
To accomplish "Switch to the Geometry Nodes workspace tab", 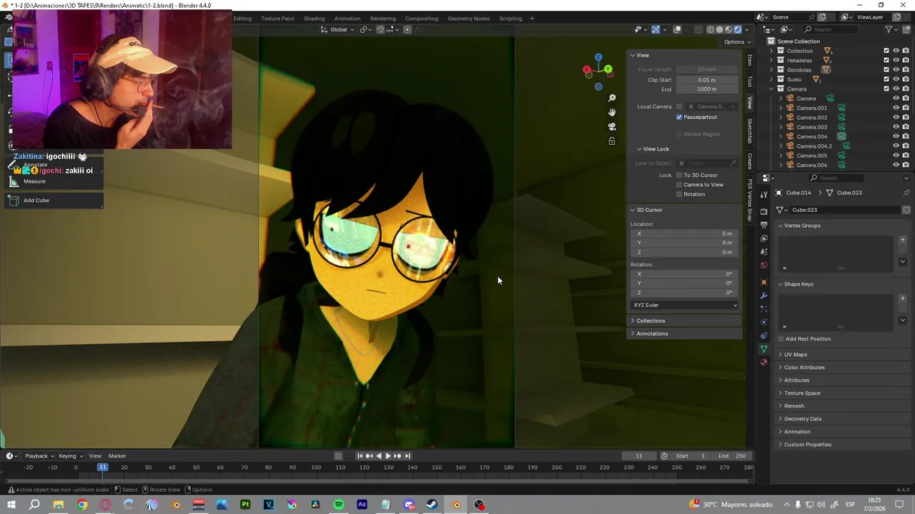I will click(469, 19).
